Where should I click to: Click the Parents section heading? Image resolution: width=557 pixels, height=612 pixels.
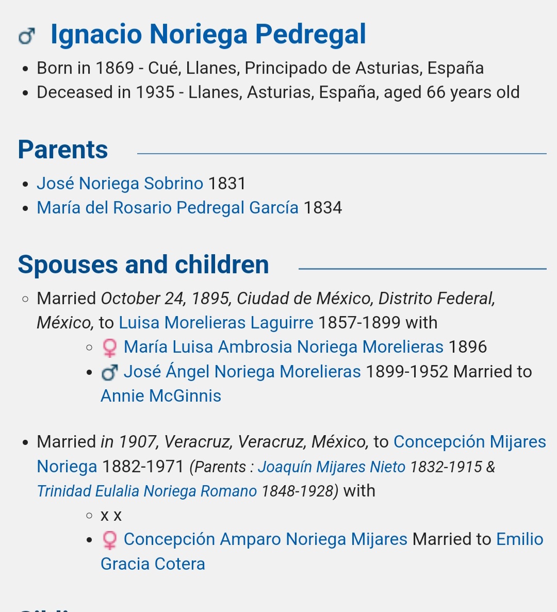[x=63, y=150]
